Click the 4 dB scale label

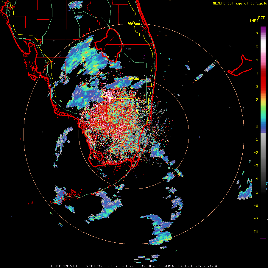click(257, 73)
